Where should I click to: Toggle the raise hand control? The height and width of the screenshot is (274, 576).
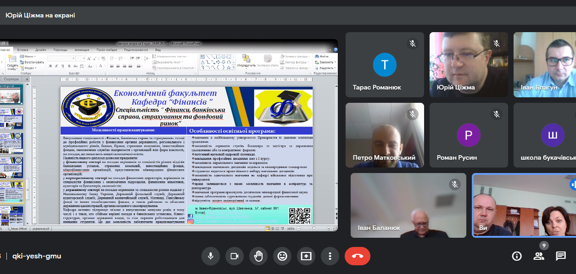click(x=258, y=256)
